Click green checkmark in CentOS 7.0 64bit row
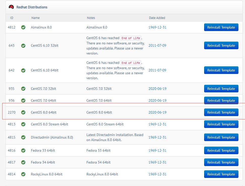Viewport: 245px width, 186px height. pos(23,100)
